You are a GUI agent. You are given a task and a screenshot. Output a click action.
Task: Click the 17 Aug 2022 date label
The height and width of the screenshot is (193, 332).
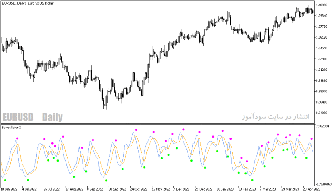(x=74, y=189)
